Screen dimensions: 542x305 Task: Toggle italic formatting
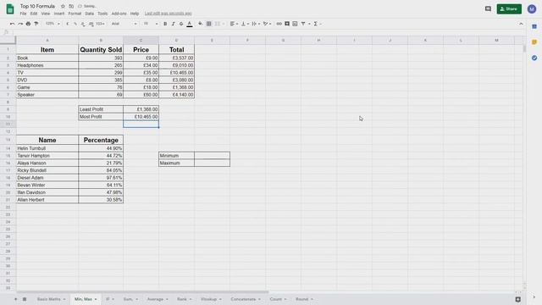[173, 24]
